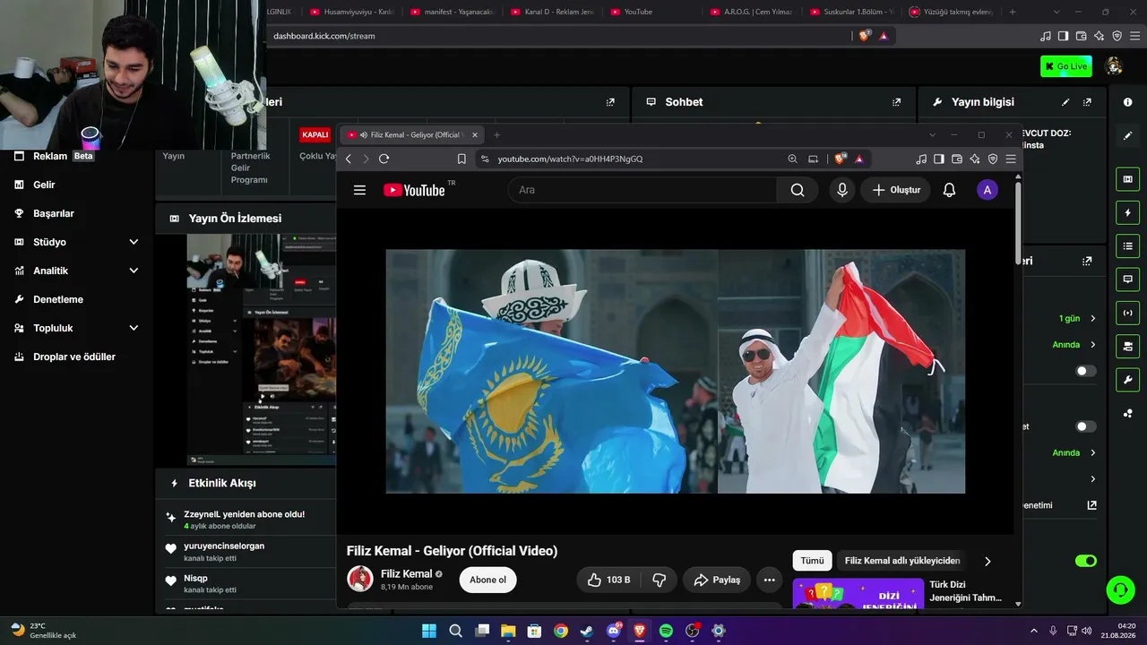Click the YouTube search magnifier button
Image resolution: width=1147 pixels, height=645 pixels.
pos(798,190)
